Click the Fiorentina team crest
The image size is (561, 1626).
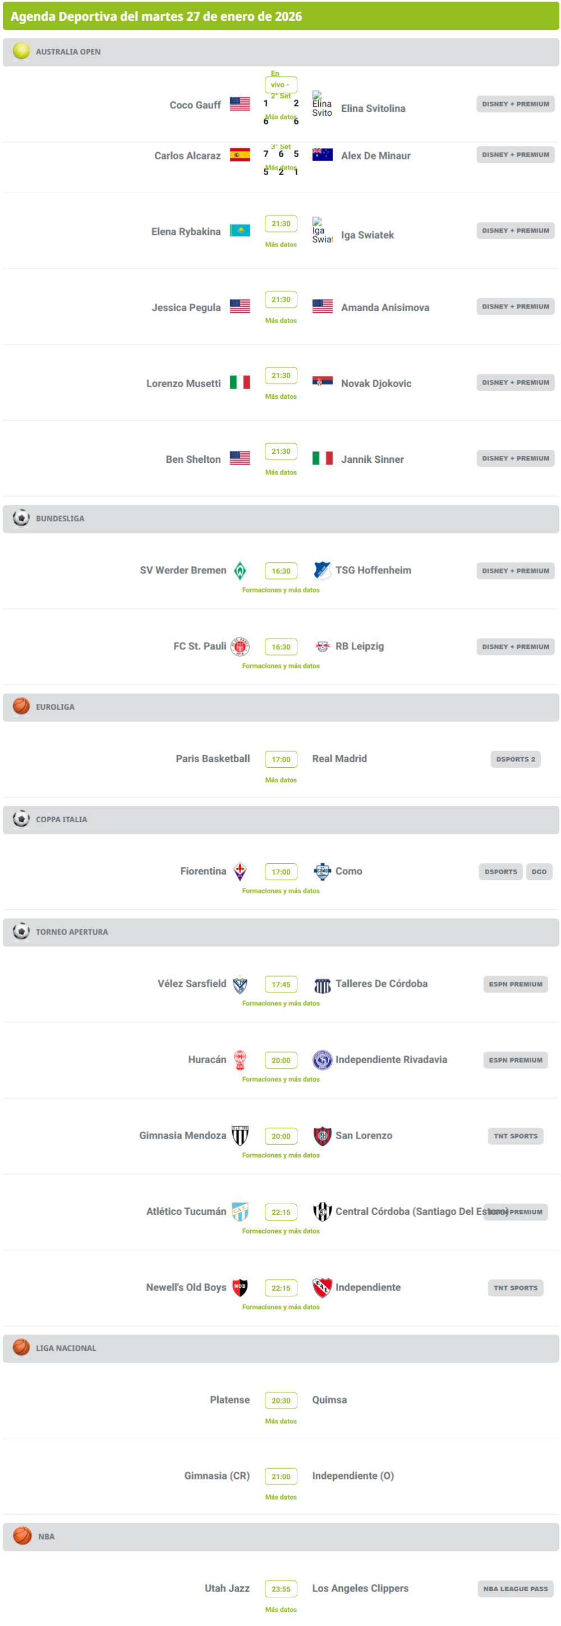click(x=240, y=871)
